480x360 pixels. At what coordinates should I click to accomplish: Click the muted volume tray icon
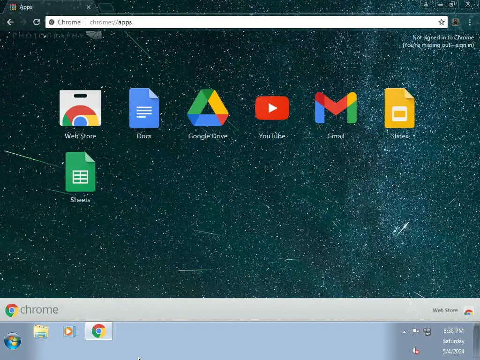(x=415, y=351)
